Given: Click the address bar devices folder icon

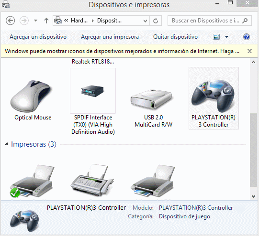Looking at the screenshot, I should pyautogui.click(x=58, y=21).
